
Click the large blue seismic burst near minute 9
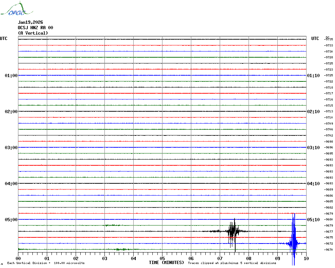pos(294,242)
